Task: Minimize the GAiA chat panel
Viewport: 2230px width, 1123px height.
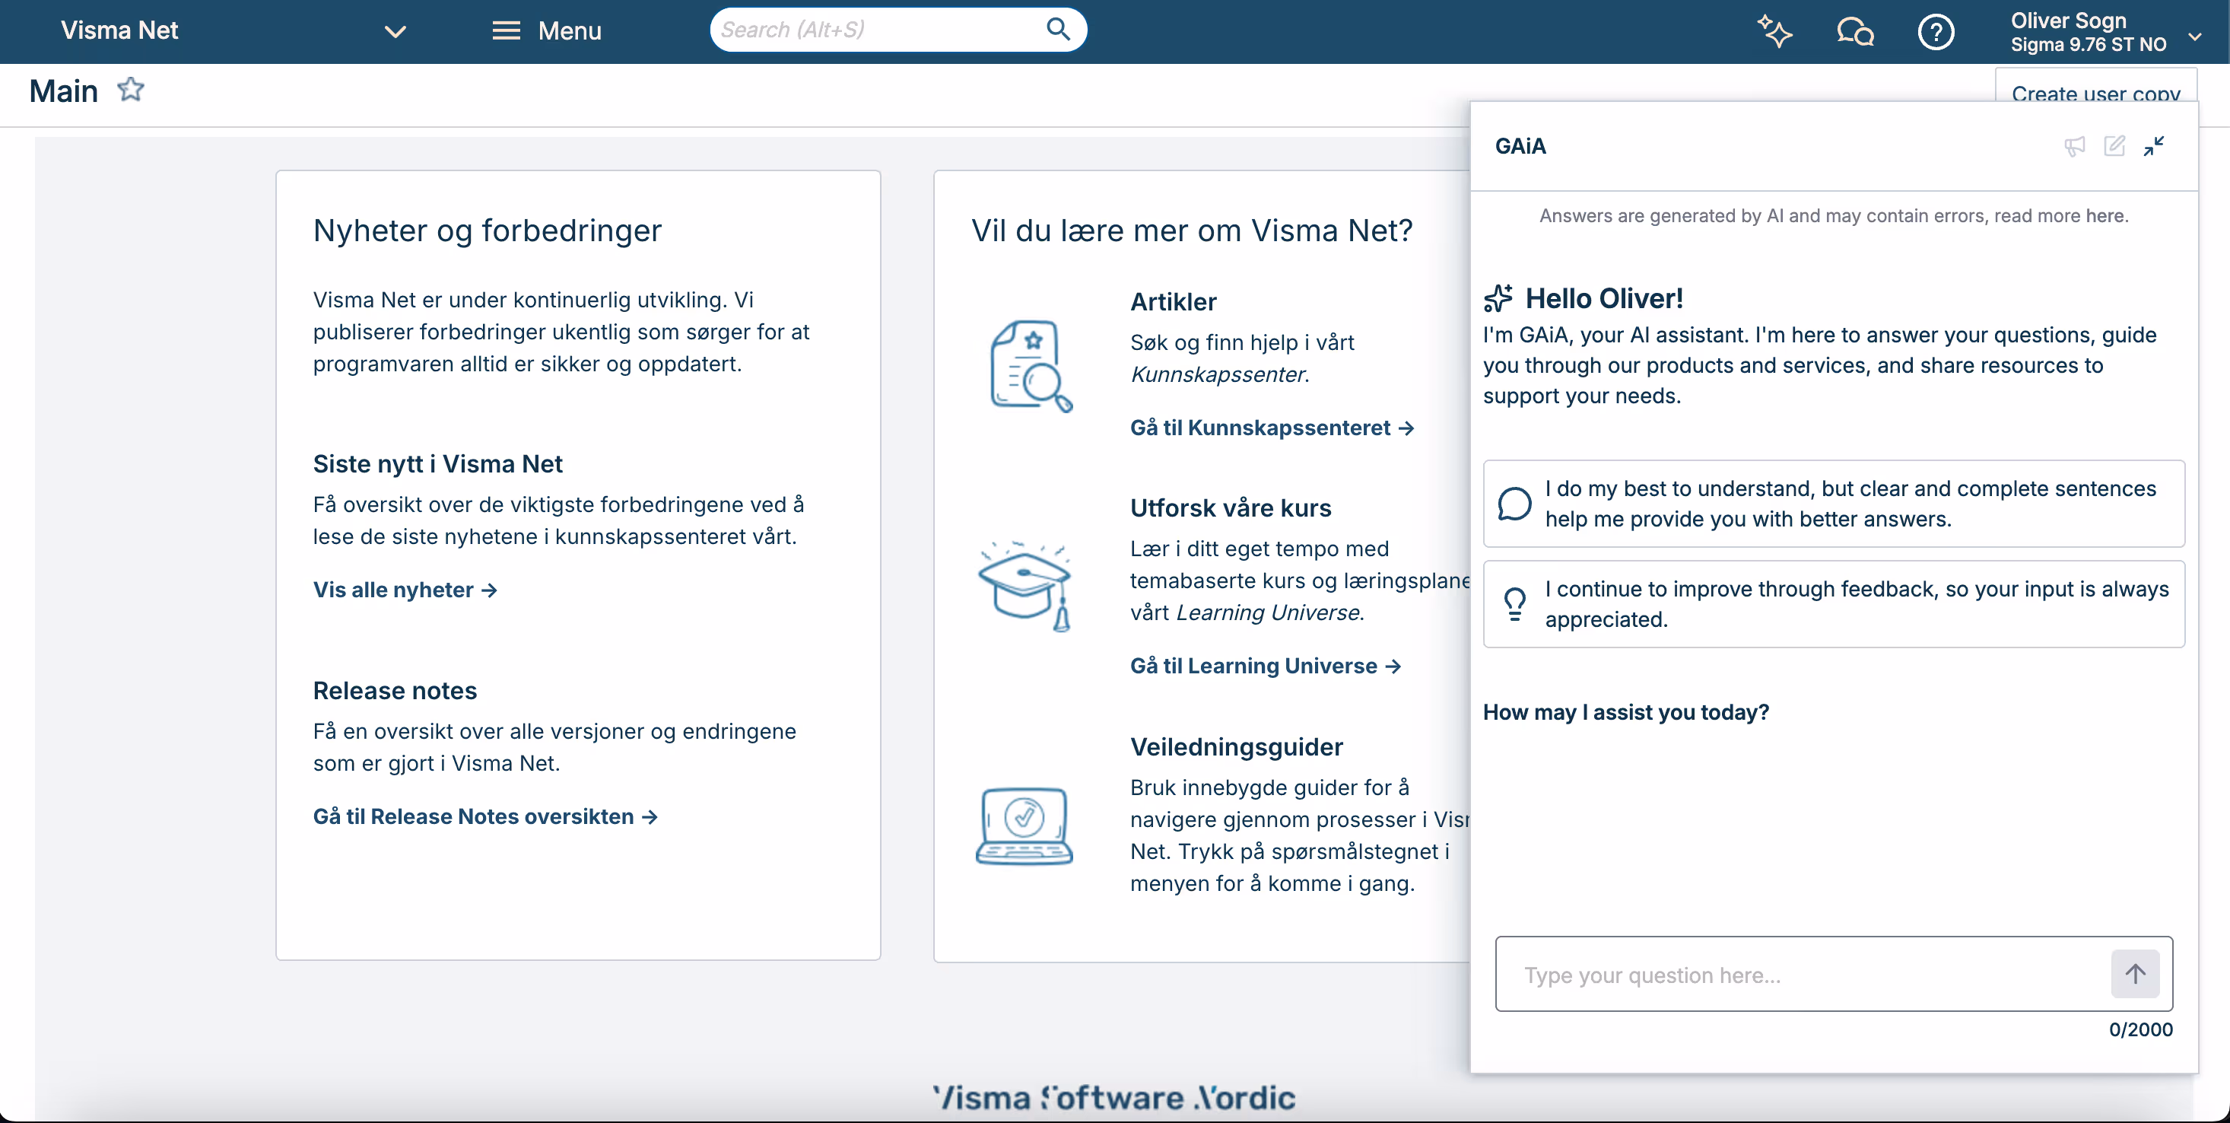Action: [x=2154, y=145]
